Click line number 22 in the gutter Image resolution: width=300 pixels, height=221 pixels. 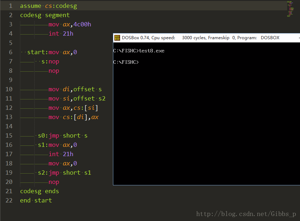tap(9, 200)
